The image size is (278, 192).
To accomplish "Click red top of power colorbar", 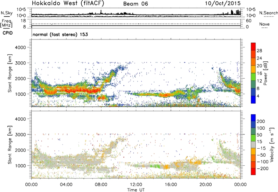I will point(253,46).
